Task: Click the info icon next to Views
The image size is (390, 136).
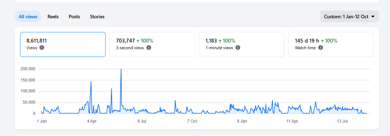Action: click(42, 47)
